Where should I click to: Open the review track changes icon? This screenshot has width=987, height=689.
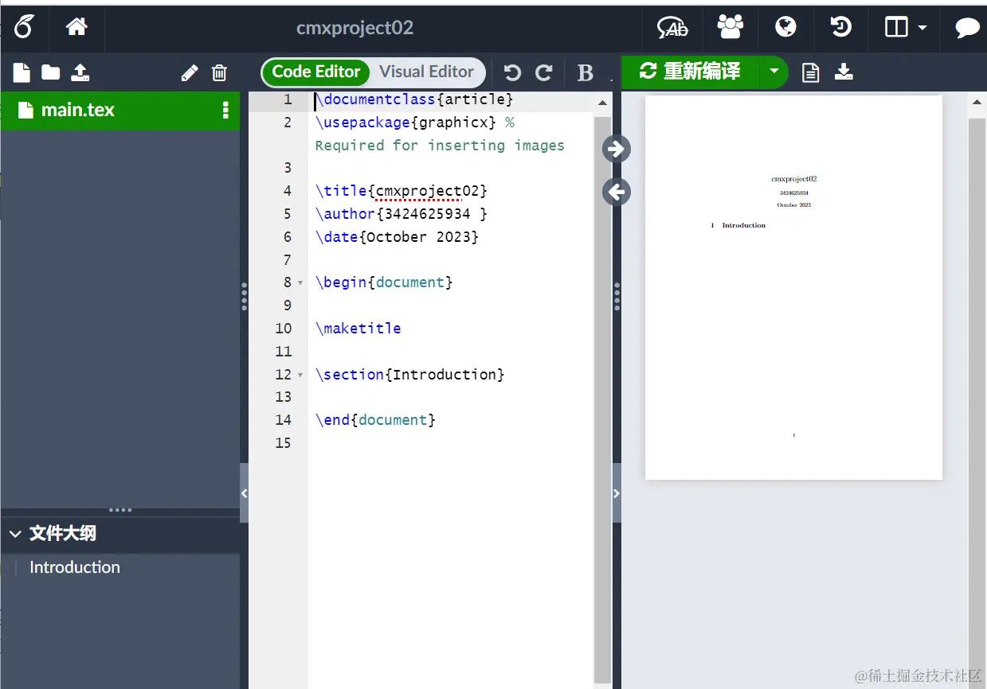click(672, 28)
